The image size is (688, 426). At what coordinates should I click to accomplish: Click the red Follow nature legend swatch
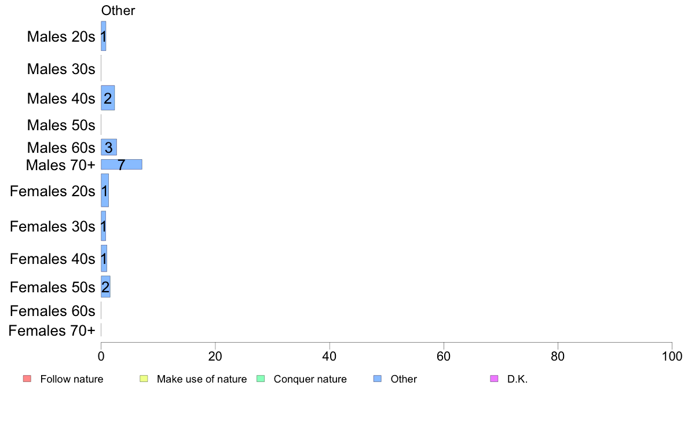pyautogui.click(x=27, y=379)
